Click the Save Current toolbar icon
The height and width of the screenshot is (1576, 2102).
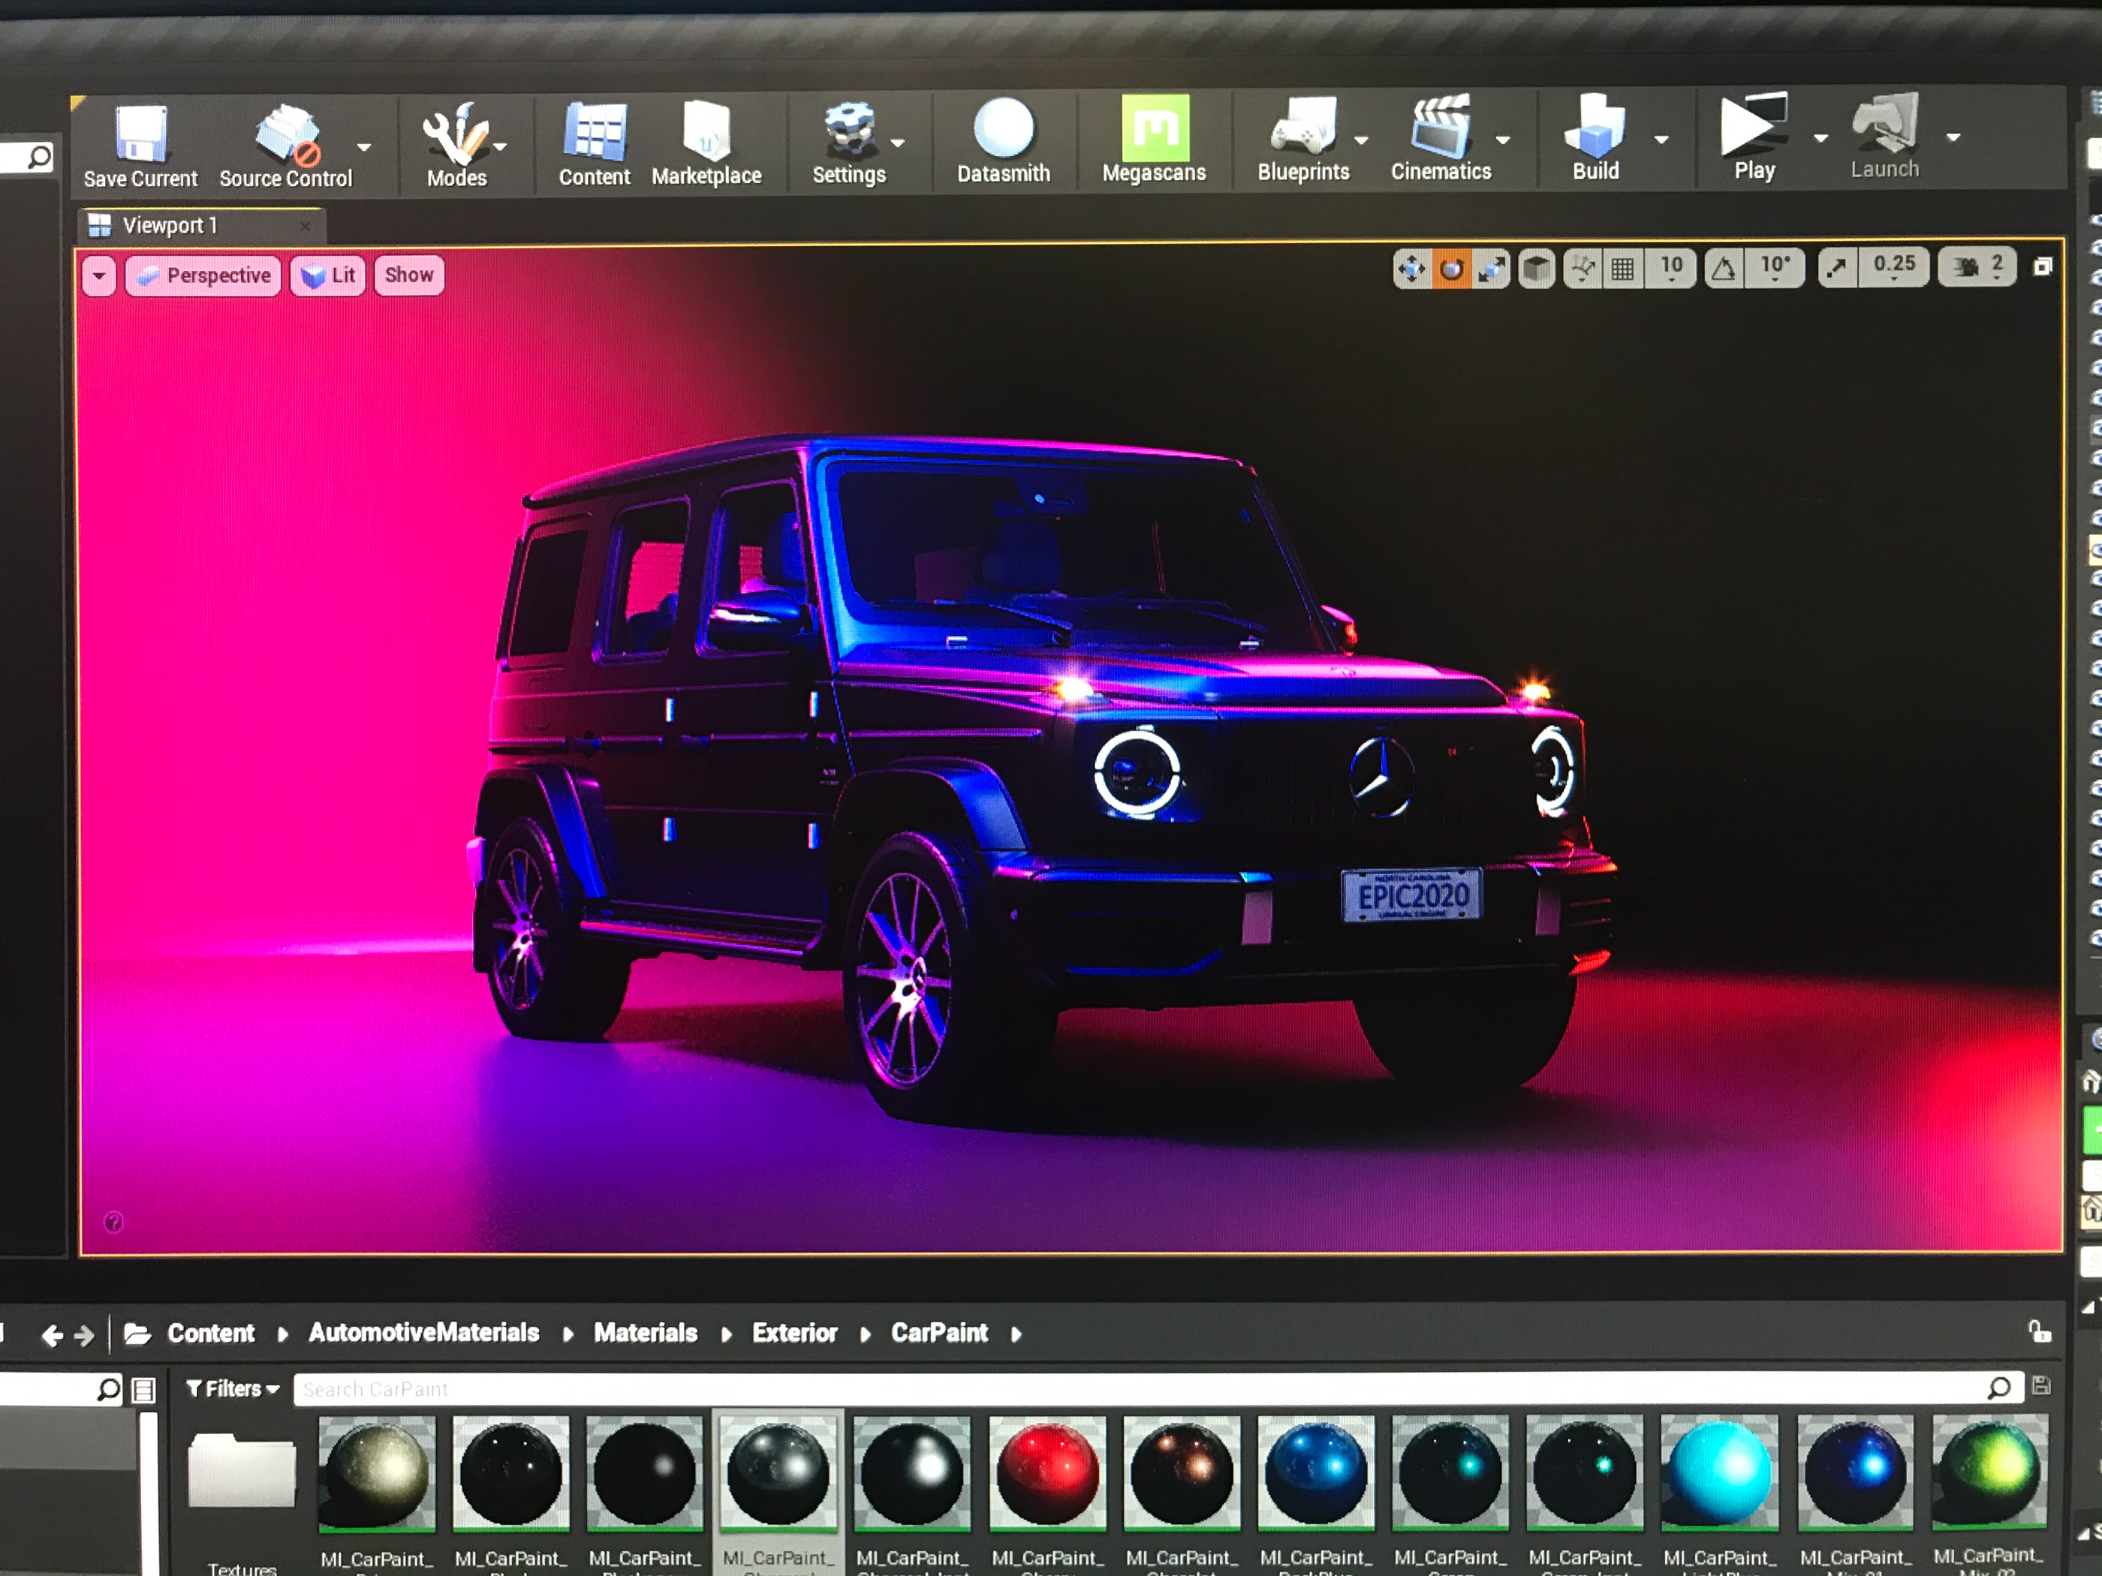click(140, 135)
